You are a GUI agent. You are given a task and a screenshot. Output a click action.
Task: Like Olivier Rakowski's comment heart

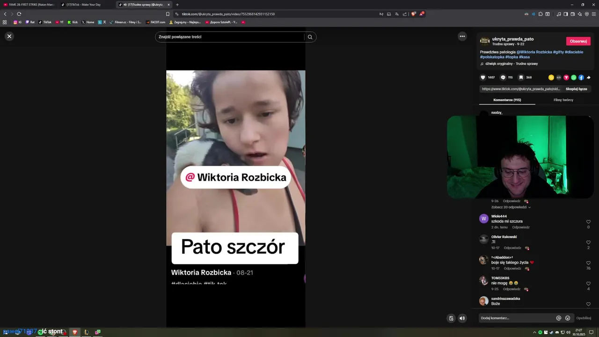pos(588,242)
